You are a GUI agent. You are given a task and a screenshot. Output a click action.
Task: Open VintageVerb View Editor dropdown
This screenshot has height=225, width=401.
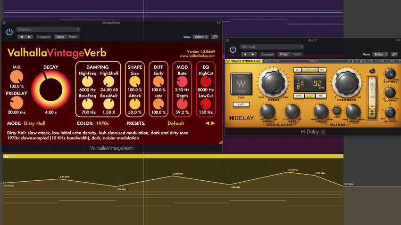click(201, 37)
